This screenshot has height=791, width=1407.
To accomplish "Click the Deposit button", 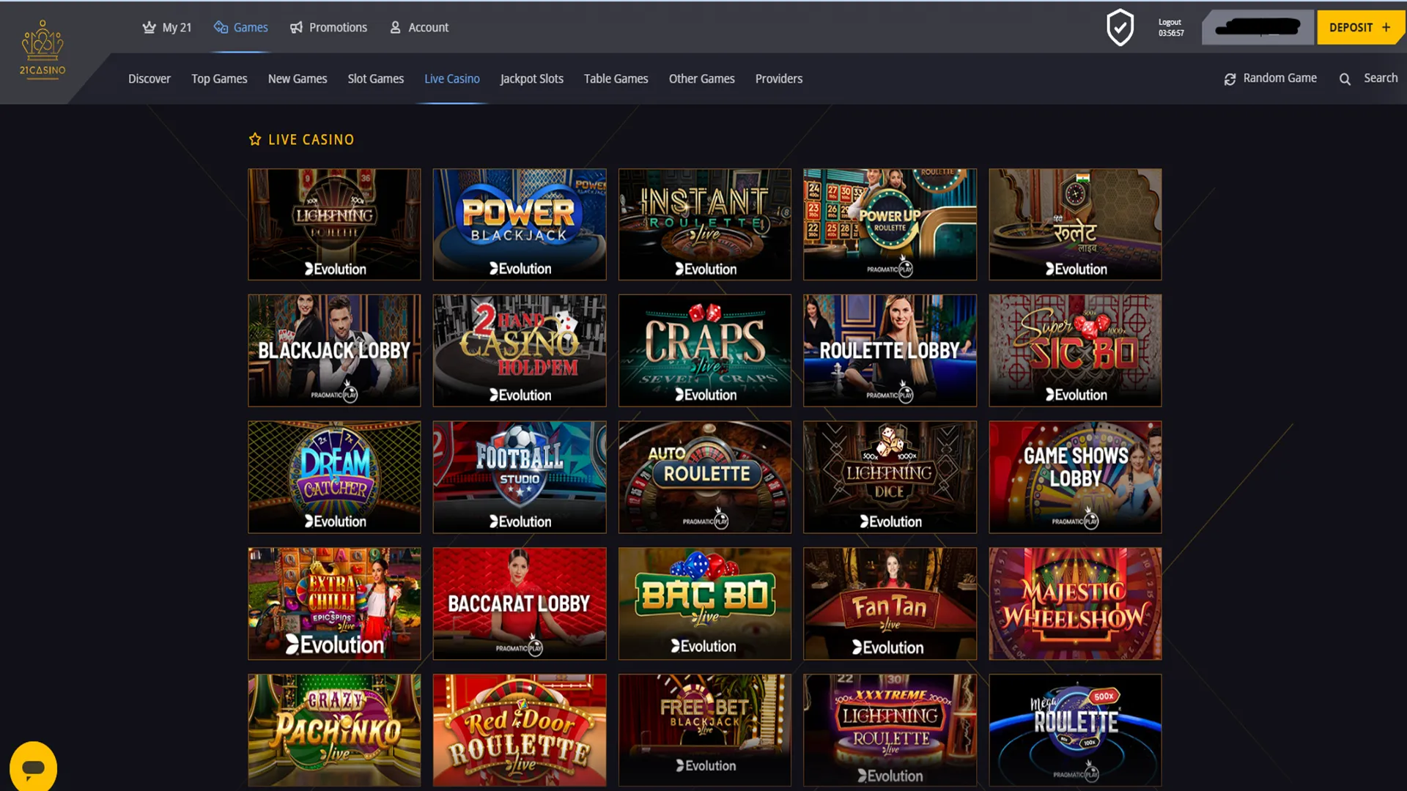I will click(1360, 27).
